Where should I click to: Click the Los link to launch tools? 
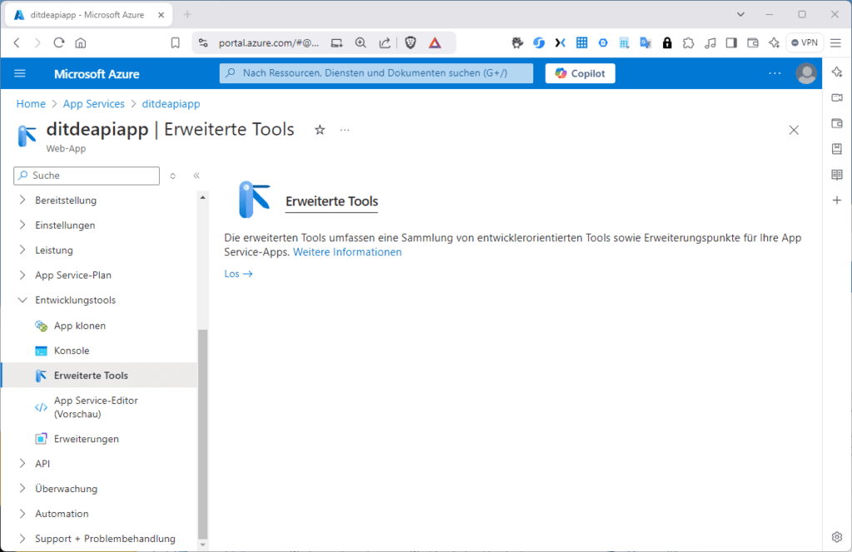click(239, 274)
